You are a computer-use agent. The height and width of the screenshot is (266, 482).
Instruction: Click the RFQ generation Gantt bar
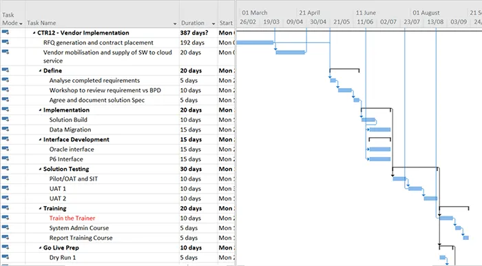click(255, 43)
